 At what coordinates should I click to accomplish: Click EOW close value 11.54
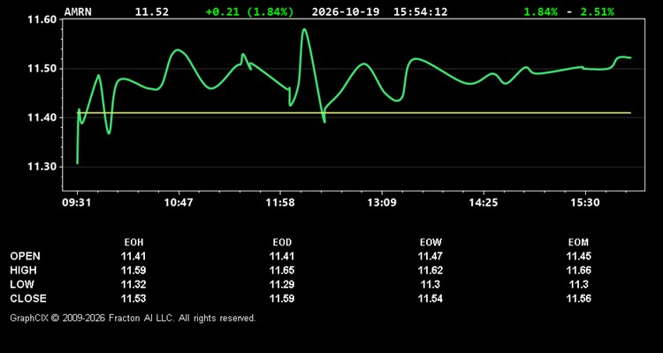click(x=431, y=298)
